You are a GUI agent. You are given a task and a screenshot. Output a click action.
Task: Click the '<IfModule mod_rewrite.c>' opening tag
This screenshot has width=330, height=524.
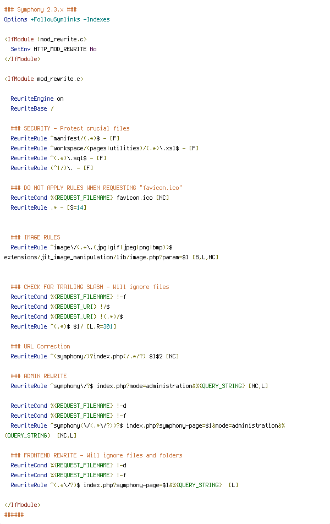coord(44,79)
